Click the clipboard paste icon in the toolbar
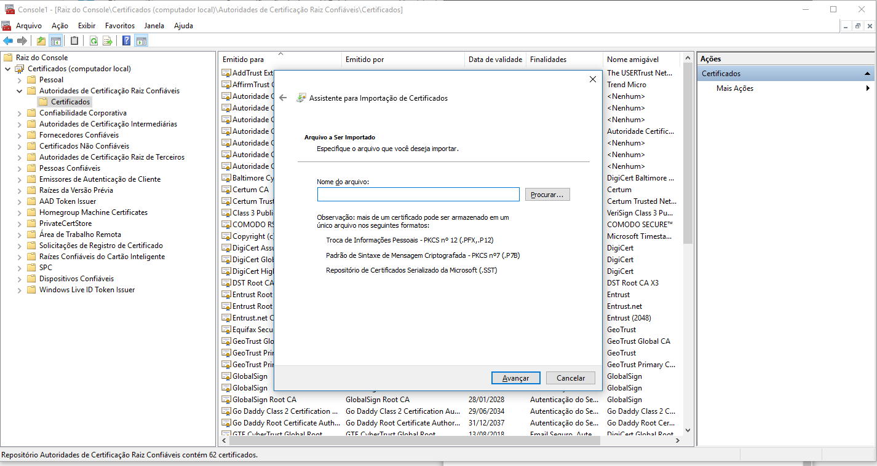 [x=74, y=41]
